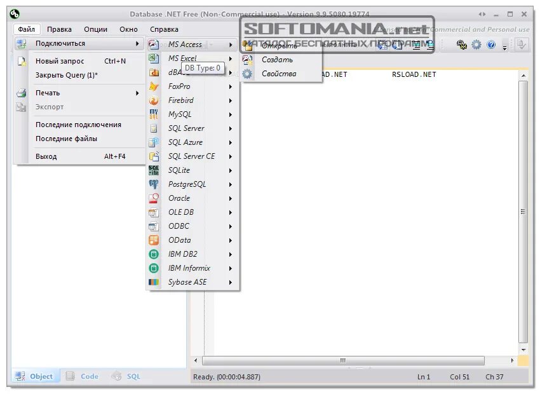
Task: Expand the MS Access submenu arrow
Action: 231,44
